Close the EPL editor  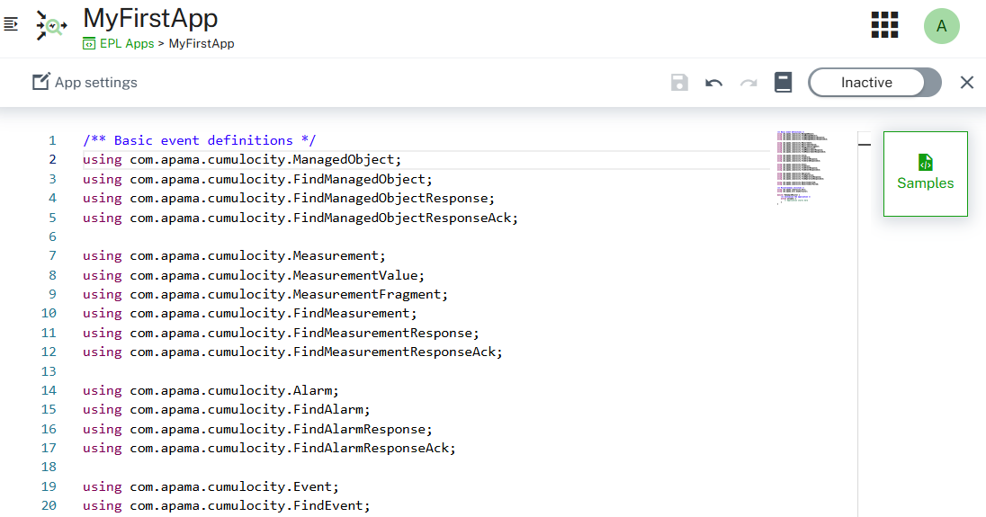point(966,83)
